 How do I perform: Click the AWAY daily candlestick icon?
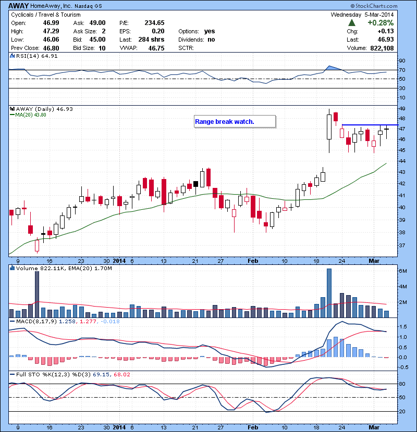tap(12, 109)
